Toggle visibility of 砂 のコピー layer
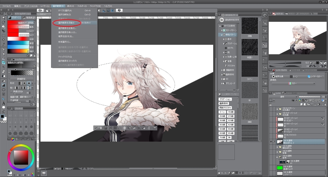 point(271,119)
